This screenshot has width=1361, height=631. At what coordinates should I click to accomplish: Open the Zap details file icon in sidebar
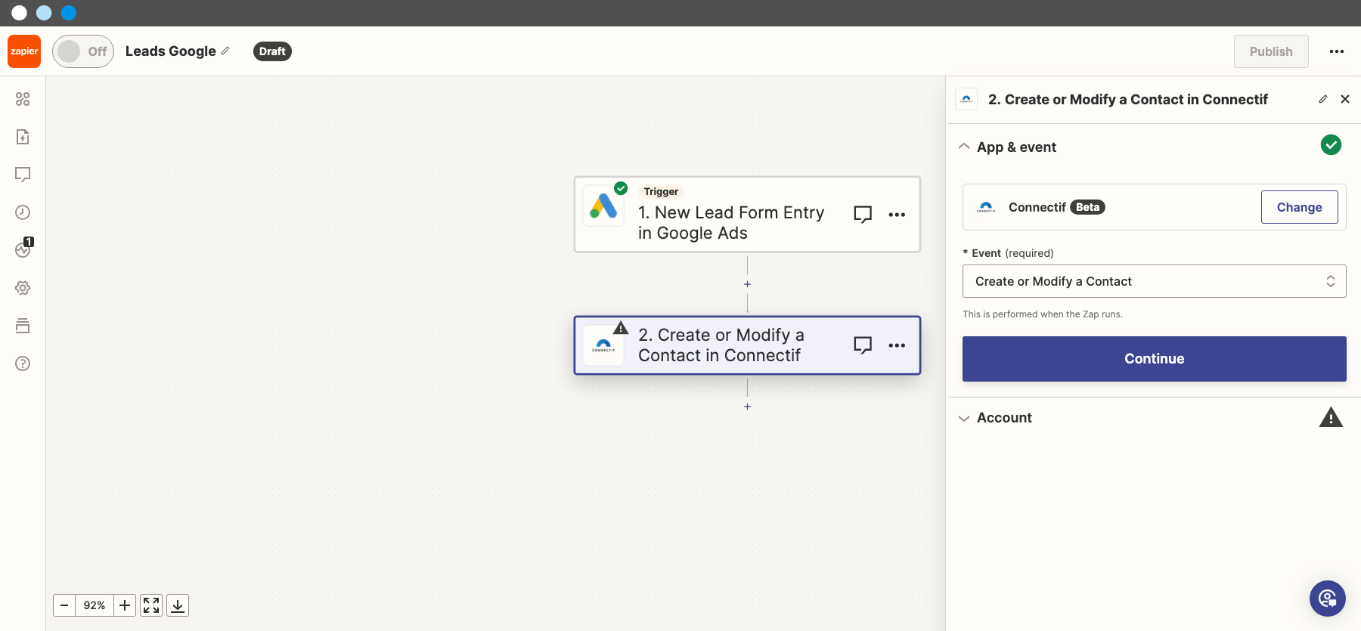click(x=23, y=137)
